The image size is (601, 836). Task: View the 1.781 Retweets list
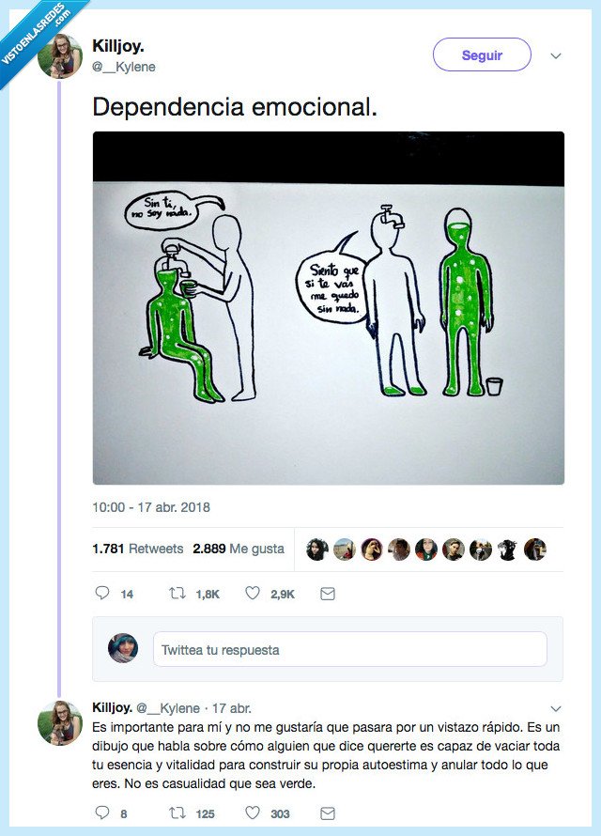click(x=138, y=549)
